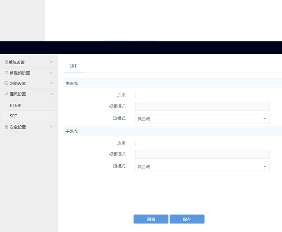
Task: Open the 推流设置 menu item
Action: (x=29, y=94)
